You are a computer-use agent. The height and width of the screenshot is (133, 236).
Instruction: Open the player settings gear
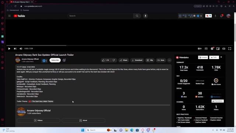212,48
